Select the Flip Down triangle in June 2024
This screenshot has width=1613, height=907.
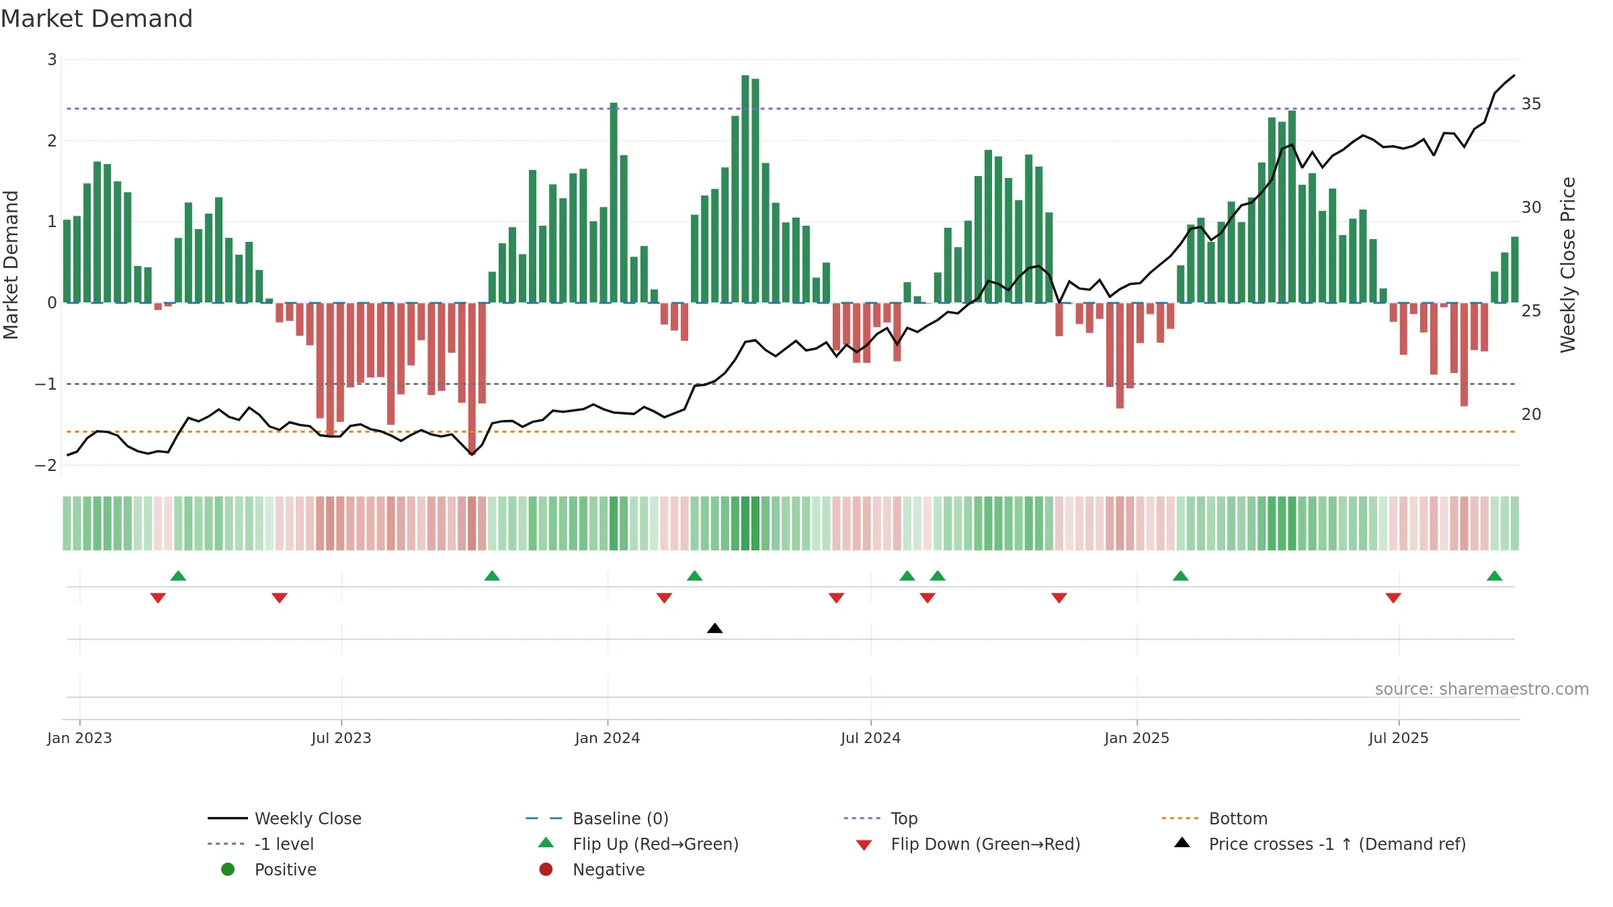click(836, 598)
